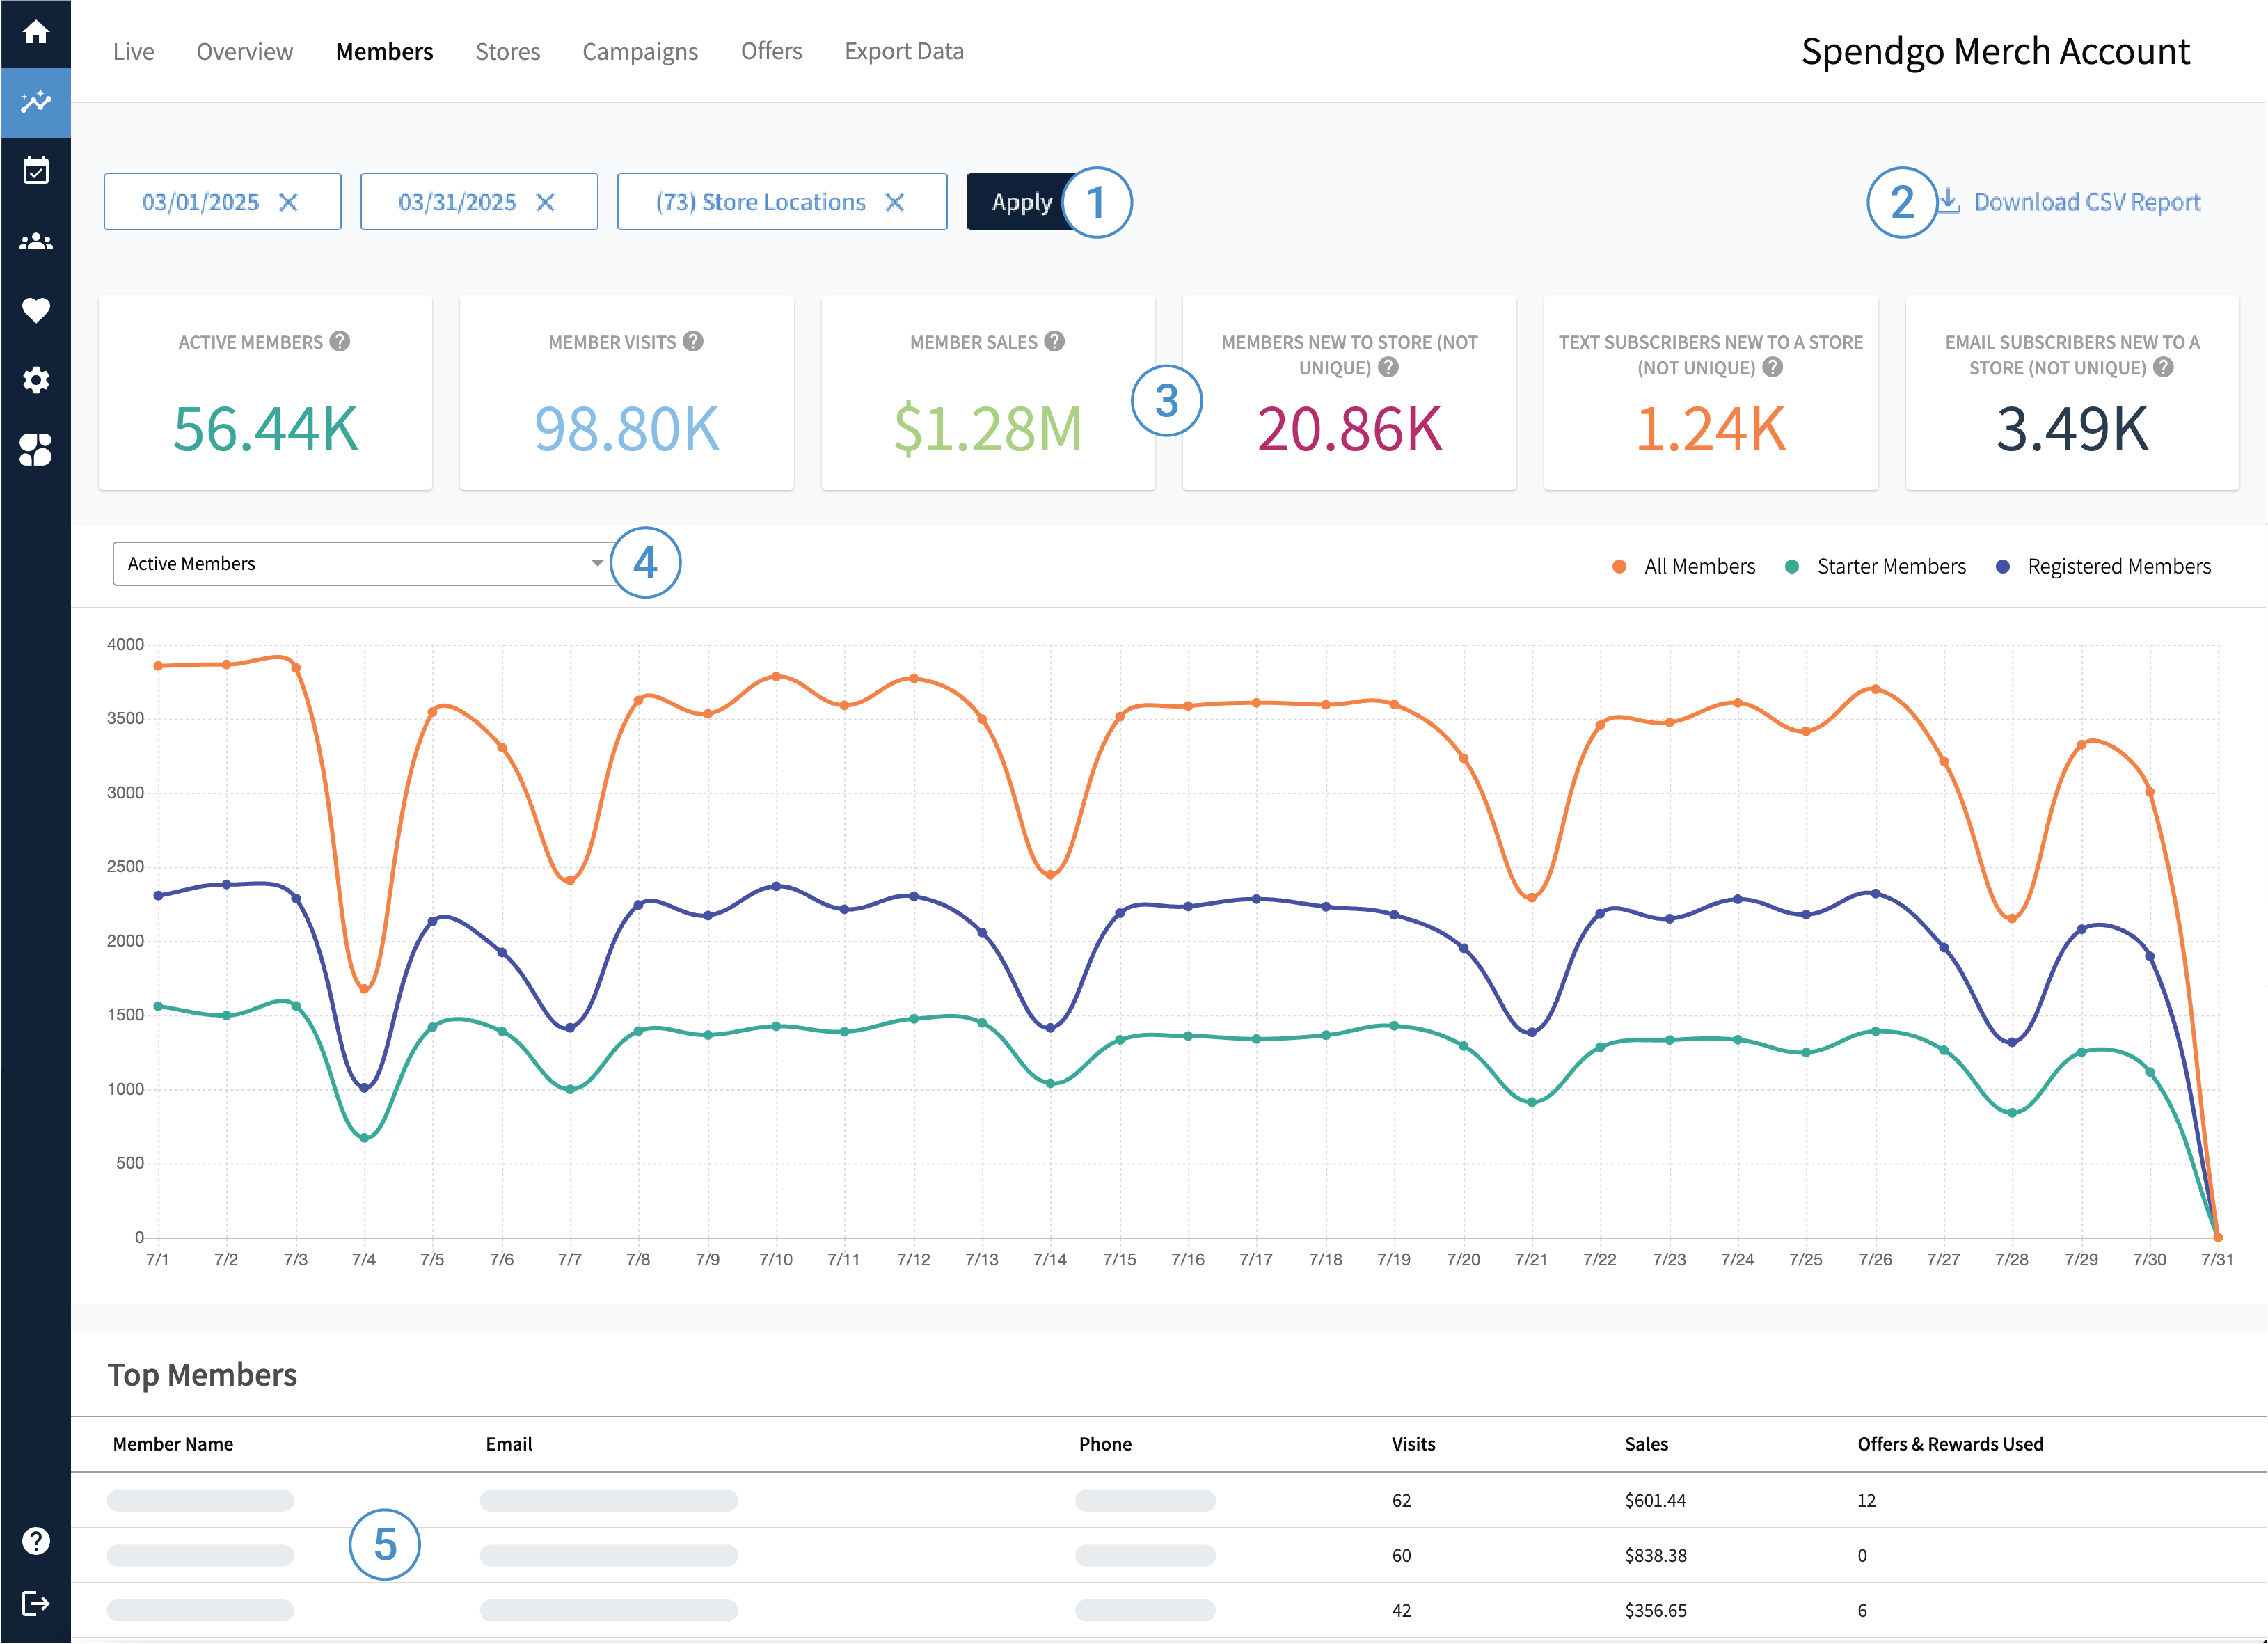Click the Active Members help tooltip icon
Viewport: 2268px width, 1644px height.
pyautogui.click(x=340, y=341)
